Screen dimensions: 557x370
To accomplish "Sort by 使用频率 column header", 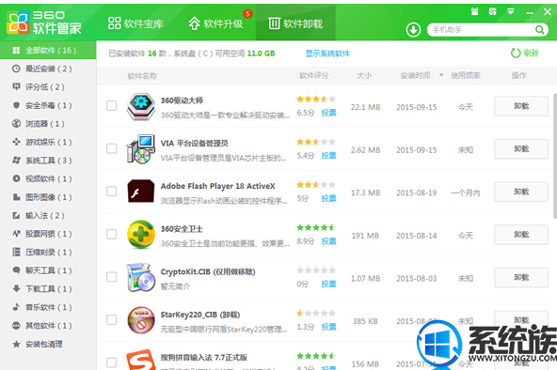I will pyautogui.click(x=466, y=75).
